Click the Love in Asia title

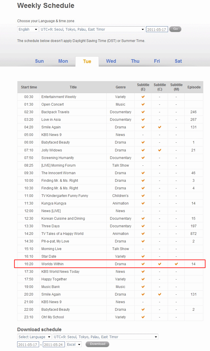point(51,120)
